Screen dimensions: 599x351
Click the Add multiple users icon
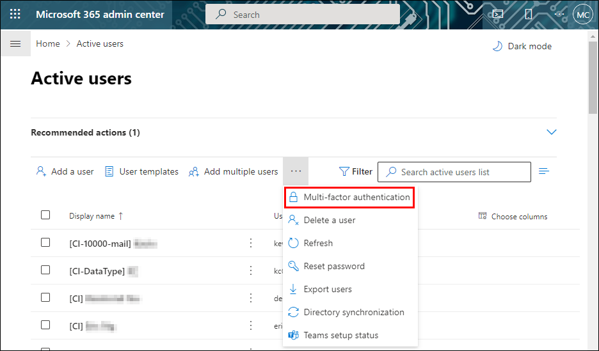(194, 172)
